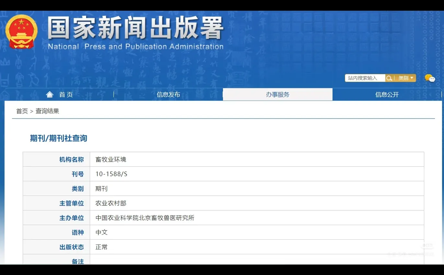
Task: Click the 查询结果 breadcrumb entry
Action: [47, 111]
